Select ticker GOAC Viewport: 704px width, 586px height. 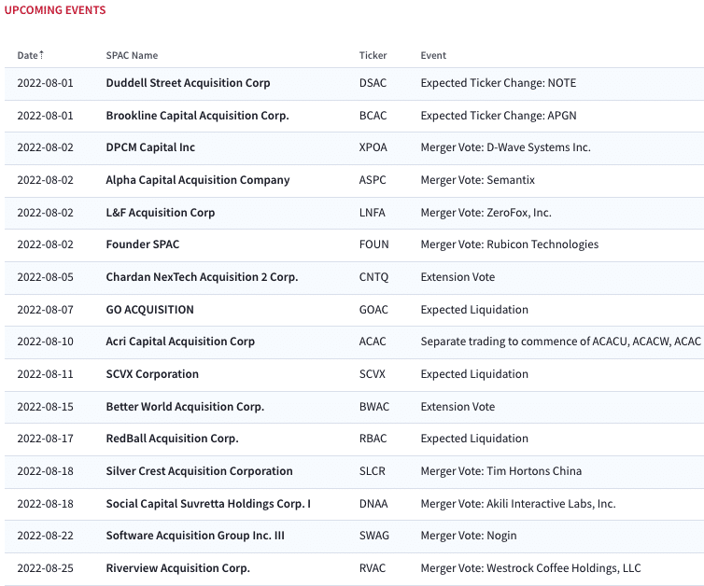pyautogui.click(x=373, y=310)
